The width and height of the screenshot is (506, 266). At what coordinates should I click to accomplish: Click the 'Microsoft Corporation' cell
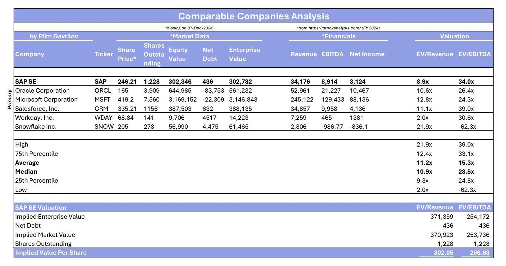coord(46,100)
